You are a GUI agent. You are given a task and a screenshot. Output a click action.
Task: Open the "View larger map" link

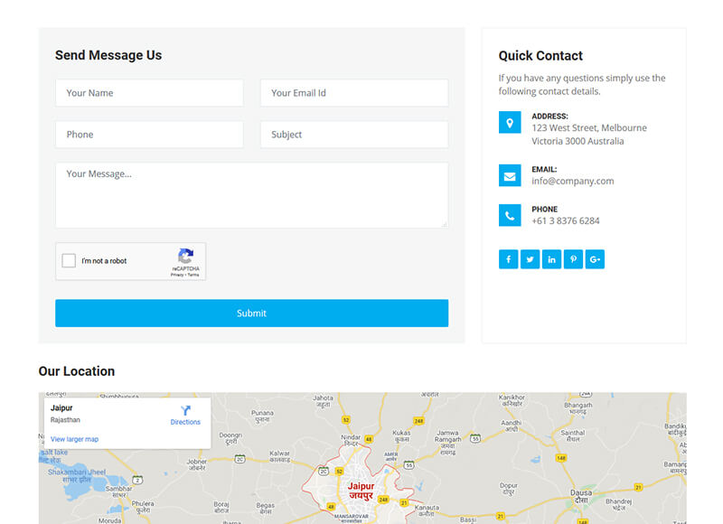coord(75,439)
